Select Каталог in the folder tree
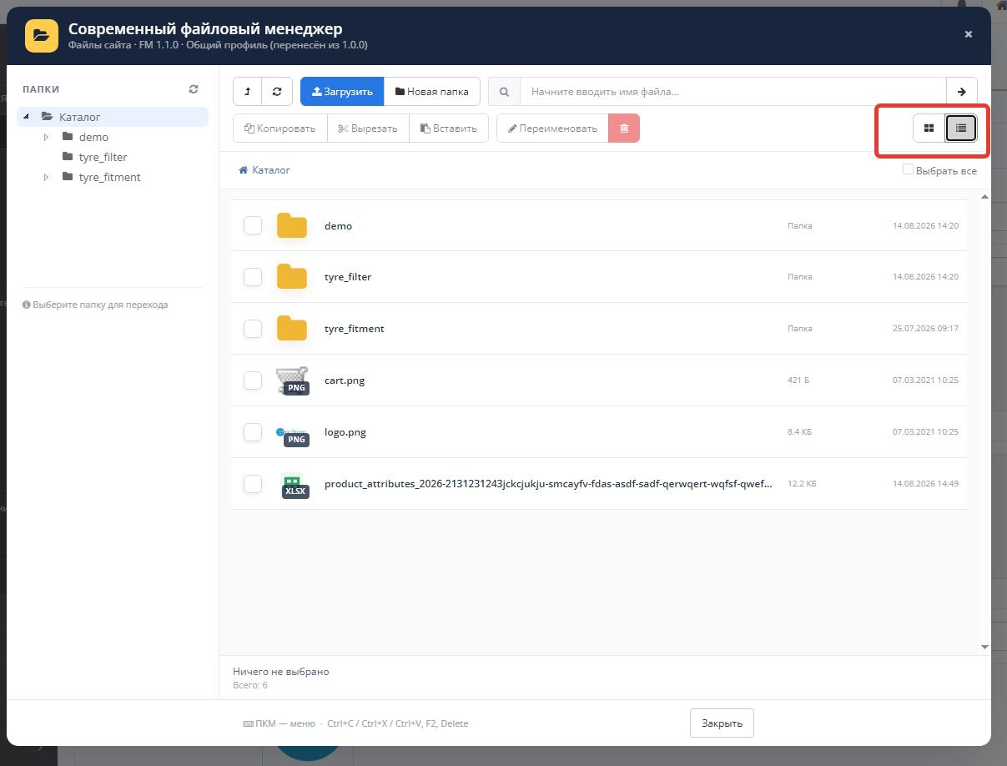 tap(79, 117)
